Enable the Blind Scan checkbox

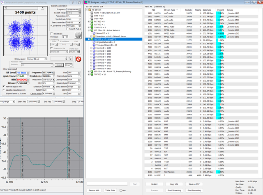(x=52, y=34)
